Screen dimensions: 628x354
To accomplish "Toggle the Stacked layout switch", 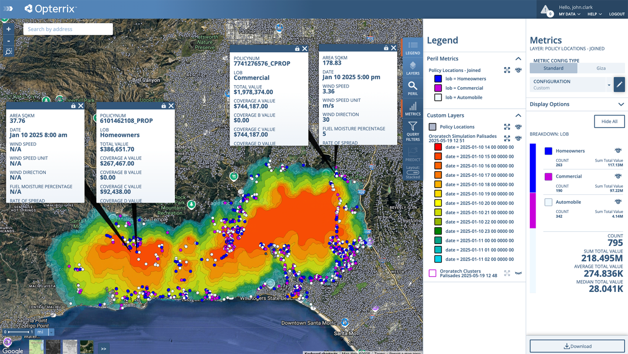I will [x=413, y=173].
